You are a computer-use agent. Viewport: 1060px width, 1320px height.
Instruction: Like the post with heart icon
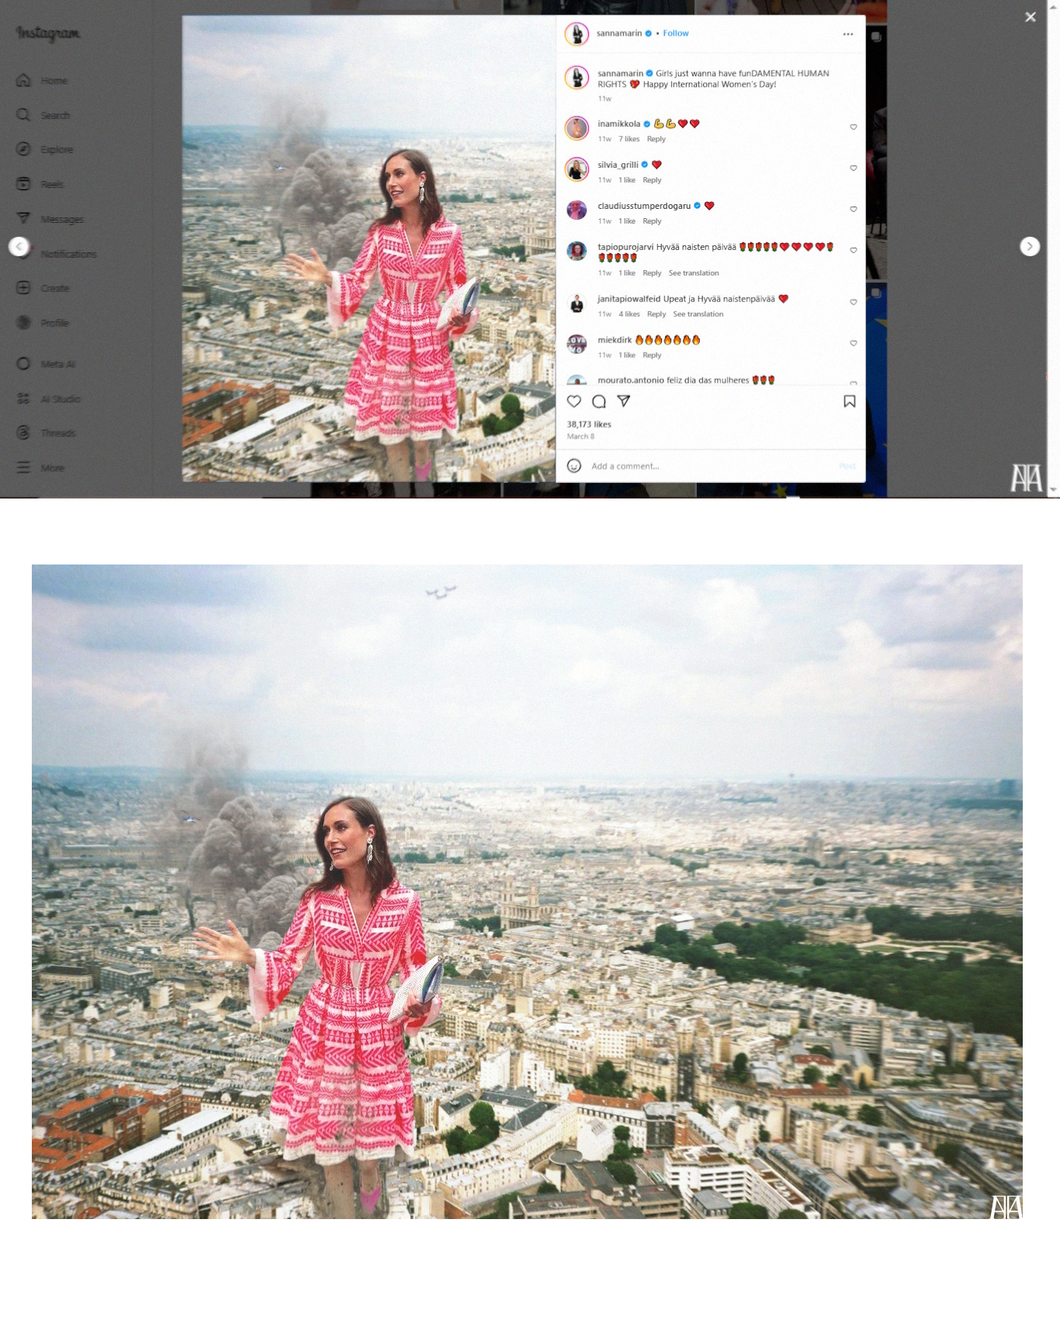click(x=574, y=401)
